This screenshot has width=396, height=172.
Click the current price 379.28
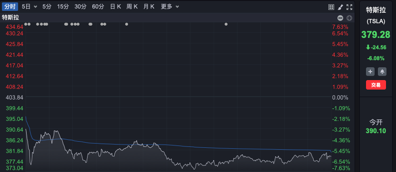pyautogui.click(x=376, y=35)
